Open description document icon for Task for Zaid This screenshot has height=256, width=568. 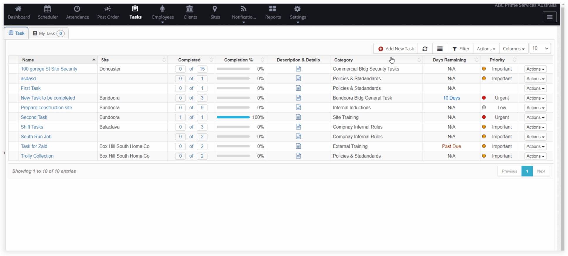(x=298, y=146)
